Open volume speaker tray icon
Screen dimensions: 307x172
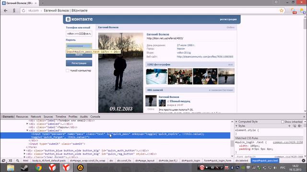coord(275,168)
